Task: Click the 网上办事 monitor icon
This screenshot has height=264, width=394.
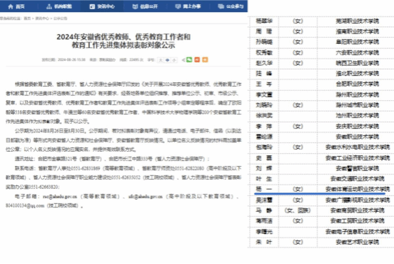Action: [178, 6]
